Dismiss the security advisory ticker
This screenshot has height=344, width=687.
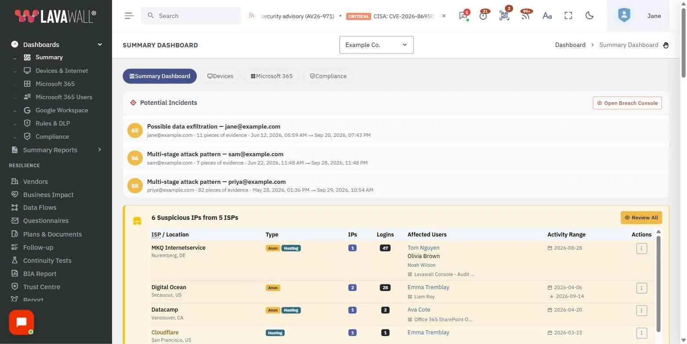point(444,16)
